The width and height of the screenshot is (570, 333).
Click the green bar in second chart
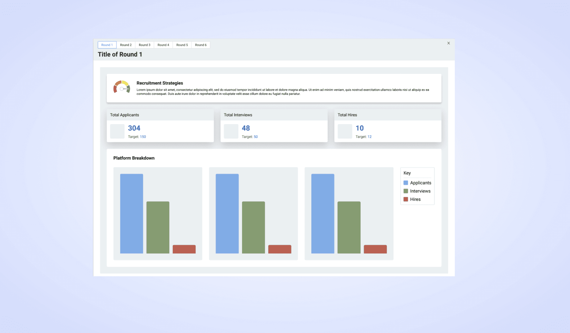tap(253, 227)
